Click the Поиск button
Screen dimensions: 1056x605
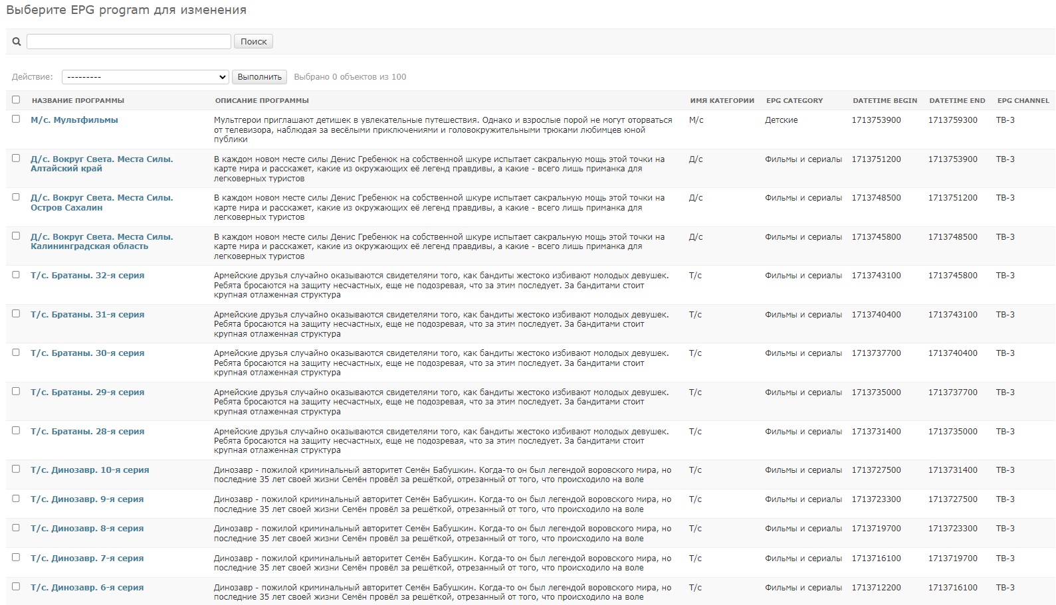(253, 41)
